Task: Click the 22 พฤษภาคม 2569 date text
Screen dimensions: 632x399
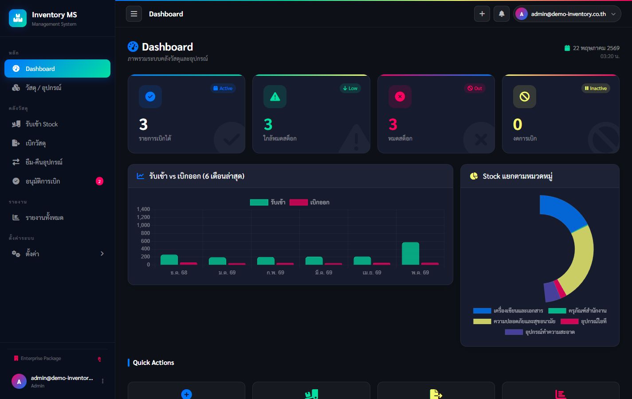Action: point(596,48)
